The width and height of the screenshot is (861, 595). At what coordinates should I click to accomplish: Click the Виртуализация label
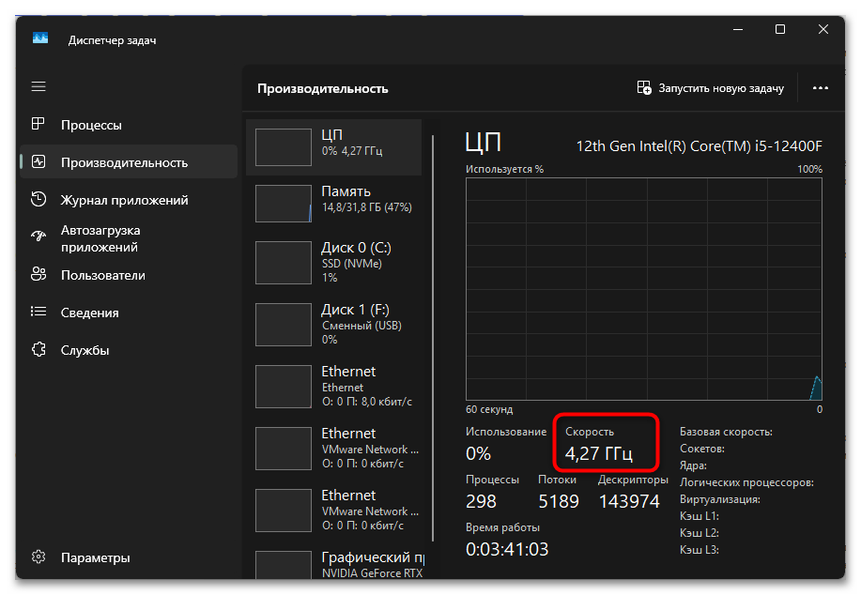click(x=720, y=499)
